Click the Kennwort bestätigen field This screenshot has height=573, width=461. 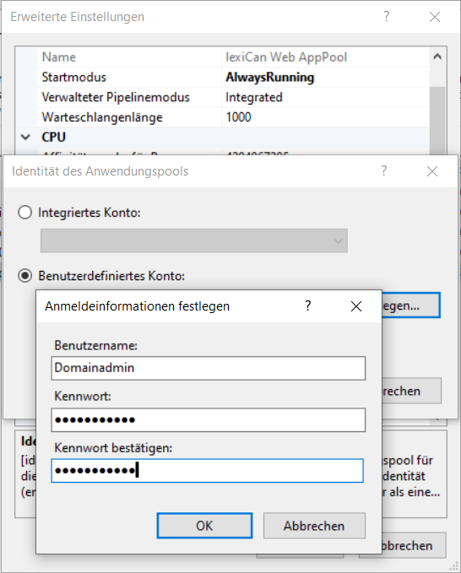click(208, 471)
